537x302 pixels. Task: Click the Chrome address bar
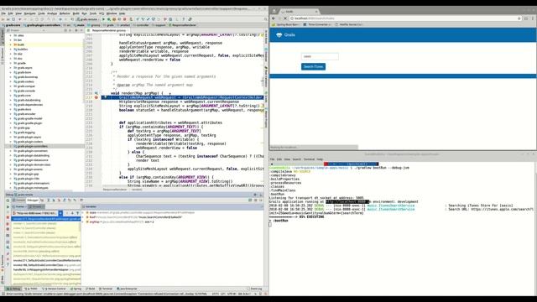(x=404, y=18)
